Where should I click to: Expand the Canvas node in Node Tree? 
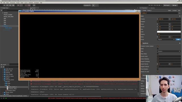click(3, 13)
